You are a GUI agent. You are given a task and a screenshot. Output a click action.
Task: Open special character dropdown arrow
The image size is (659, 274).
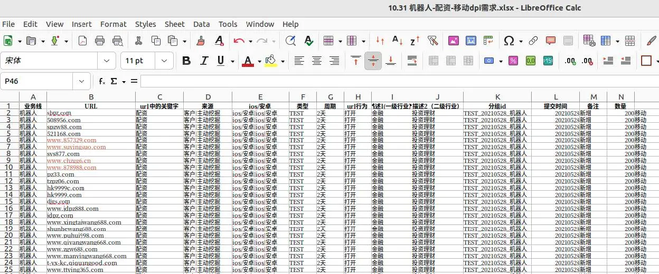pos(520,41)
